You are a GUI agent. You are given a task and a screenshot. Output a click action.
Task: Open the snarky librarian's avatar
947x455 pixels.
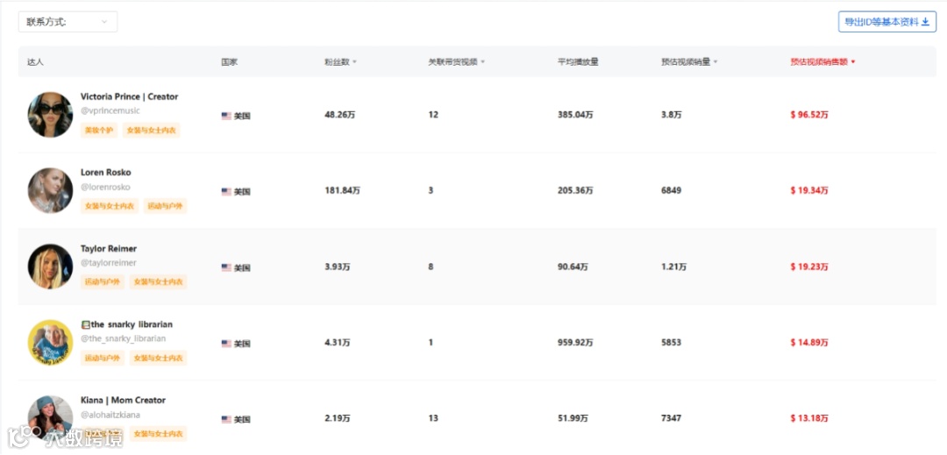(x=50, y=342)
